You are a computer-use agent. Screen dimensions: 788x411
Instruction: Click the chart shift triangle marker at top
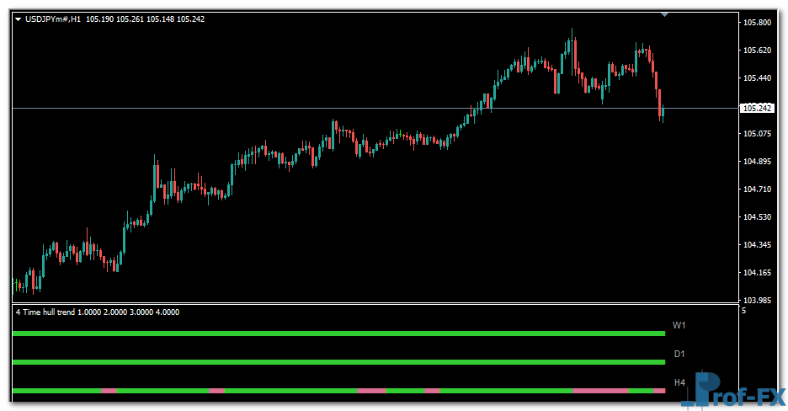tap(665, 14)
